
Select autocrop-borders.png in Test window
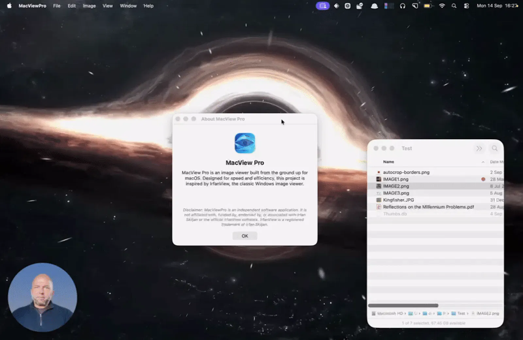click(435, 172)
